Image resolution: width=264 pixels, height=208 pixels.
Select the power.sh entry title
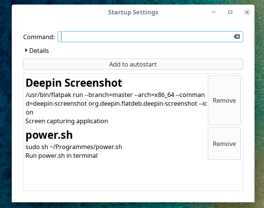(49, 135)
